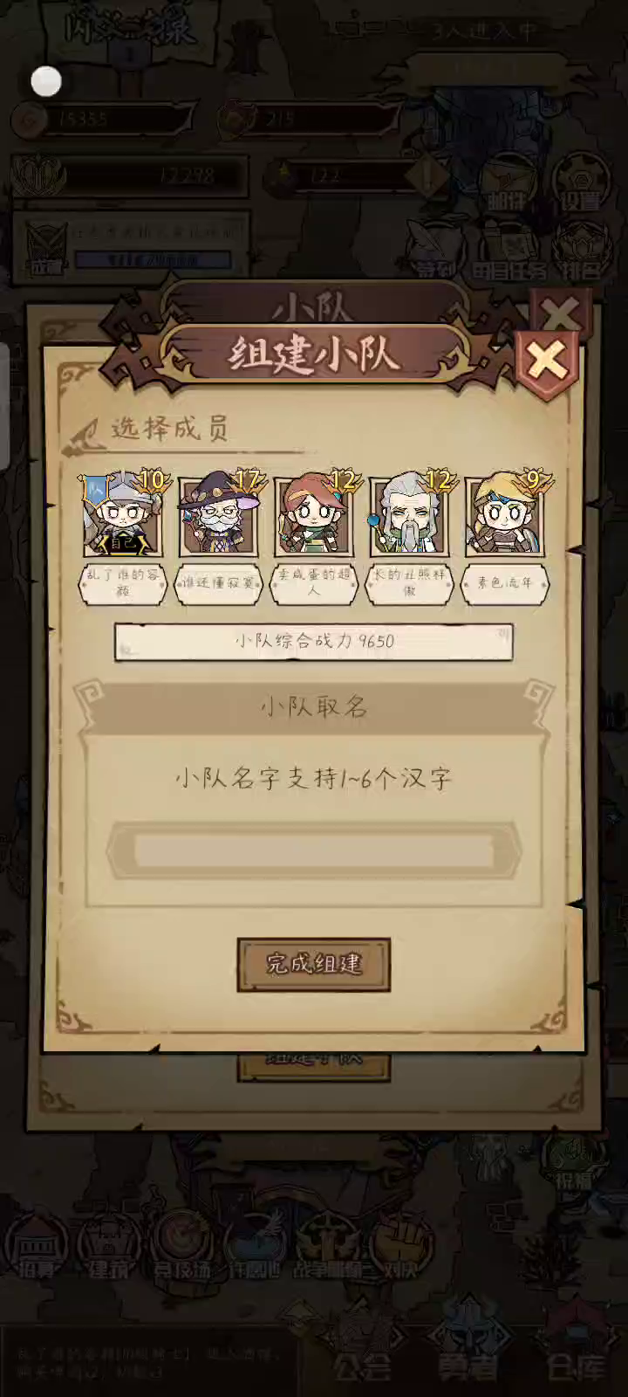Image resolution: width=628 pixels, height=1397 pixels.
Task: Open the 每日任务 daily tasks icon
Action: (x=509, y=249)
